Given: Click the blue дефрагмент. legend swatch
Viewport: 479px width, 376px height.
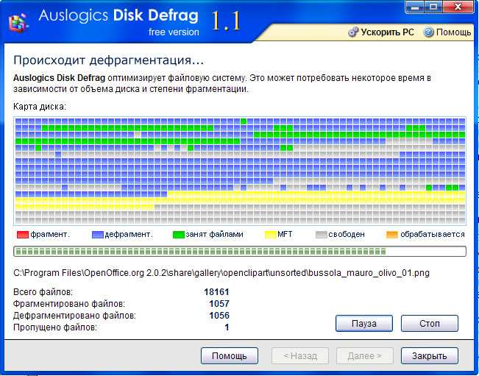Looking at the screenshot, I should pos(98,235).
